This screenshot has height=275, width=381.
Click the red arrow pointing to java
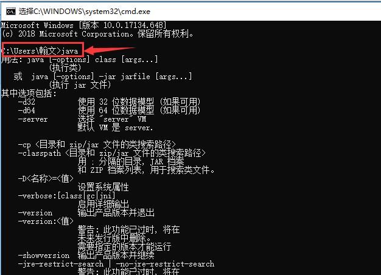pos(110,50)
